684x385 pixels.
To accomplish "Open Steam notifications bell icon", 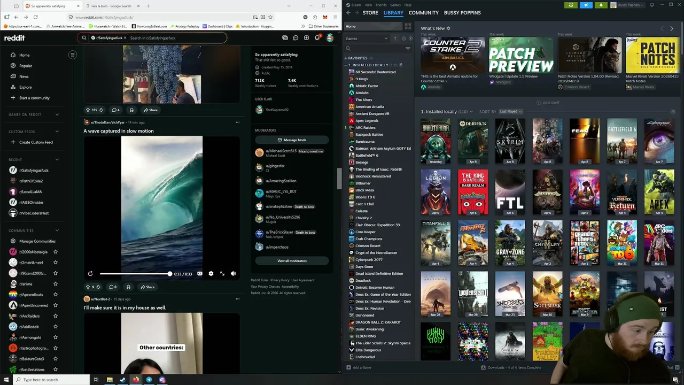I will (601, 5).
